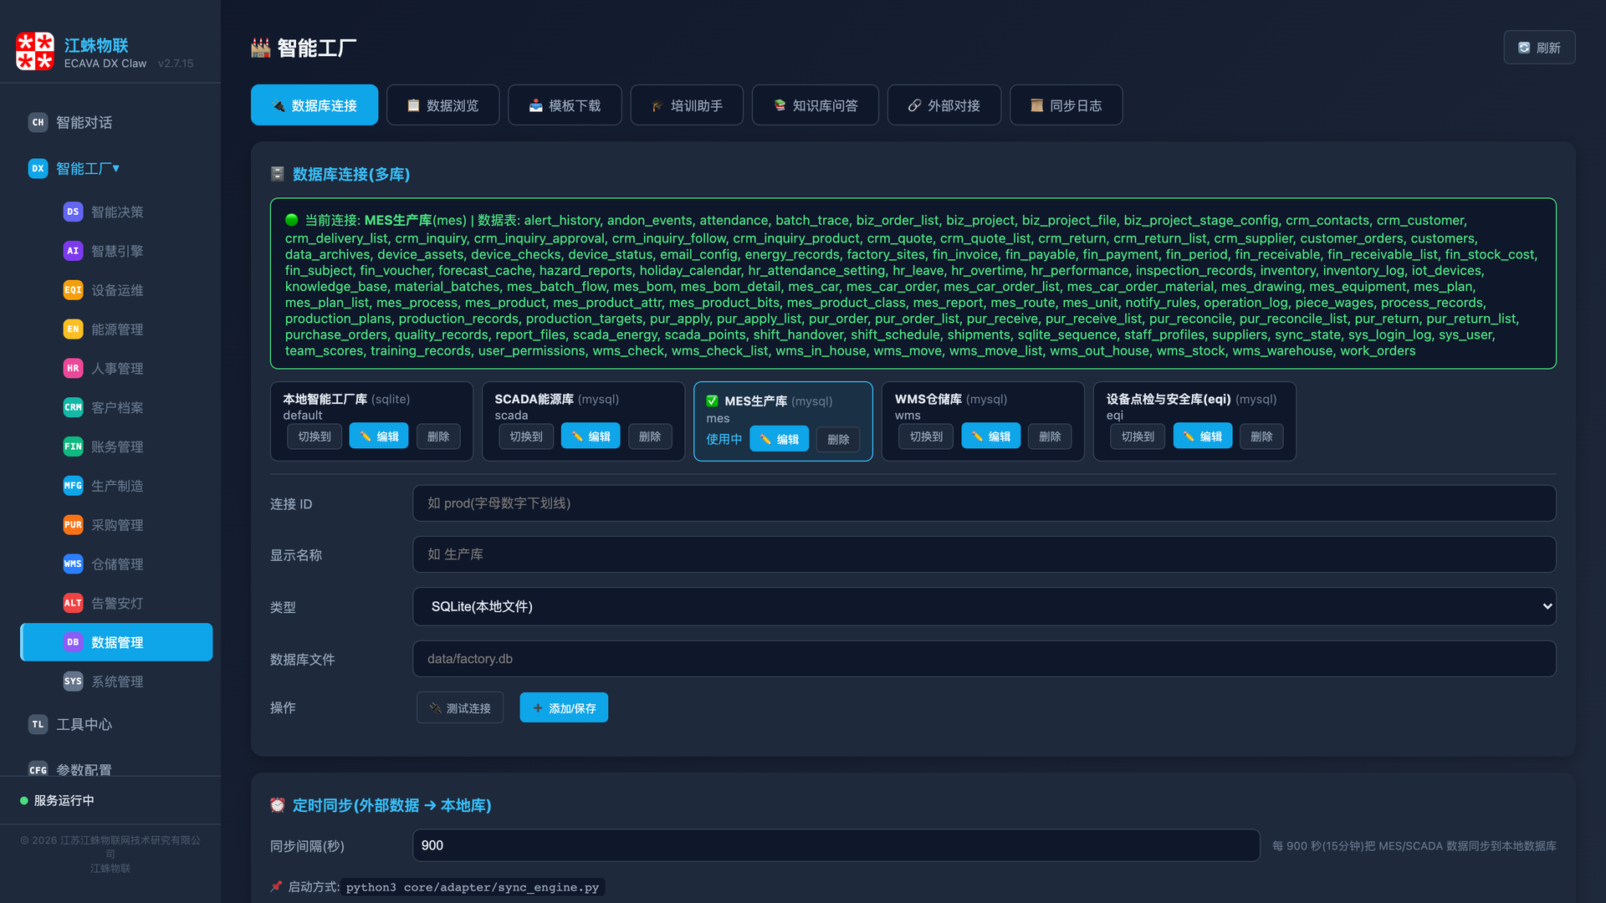Screen dimensions: 1606x903
Task: Click the 数据库文件 input field
Action: 984,659
